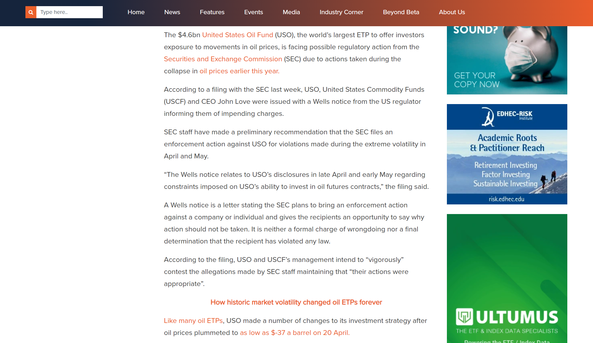Open 'oil prices earlier this year' link
Image resolution: width=593 pixels, height=343 pixels.
pyautogui.click(x=239, y=71)
